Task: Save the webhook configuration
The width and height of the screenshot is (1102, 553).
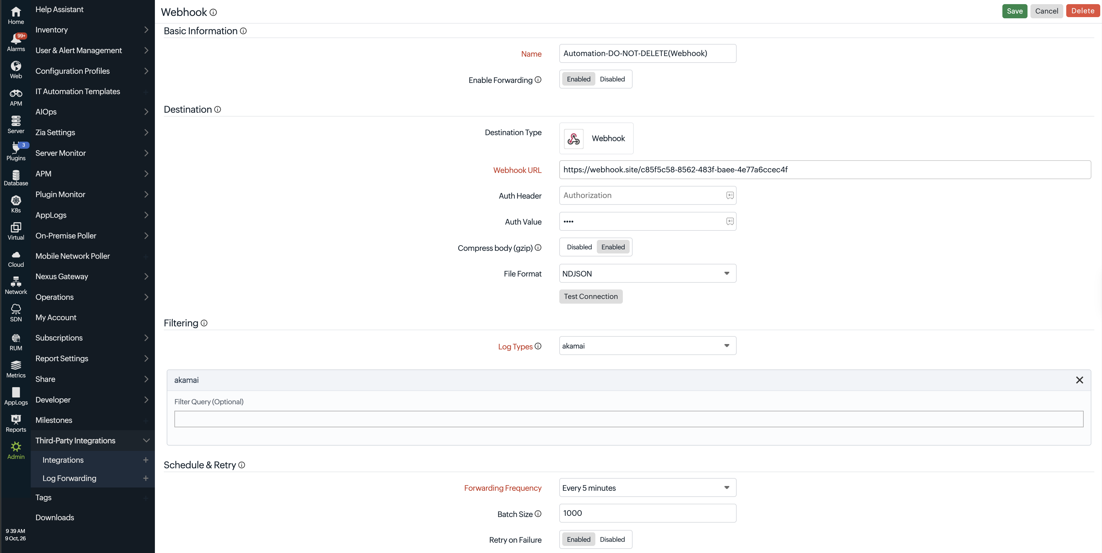Action: click(x=1014, y=11)
